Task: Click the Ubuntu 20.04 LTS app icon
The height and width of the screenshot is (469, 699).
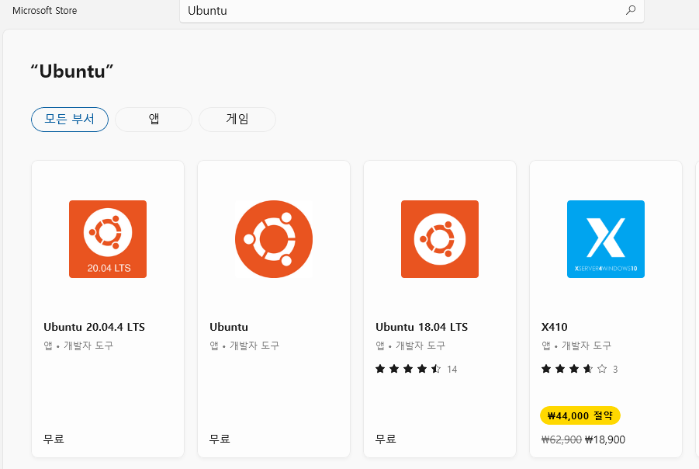Action: (x=108, y=239)
